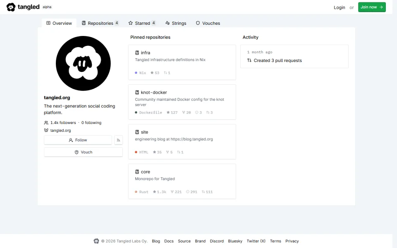Open Twitter (X) link in the footer
Screen dimensions: 397x248
pos(256,241)
